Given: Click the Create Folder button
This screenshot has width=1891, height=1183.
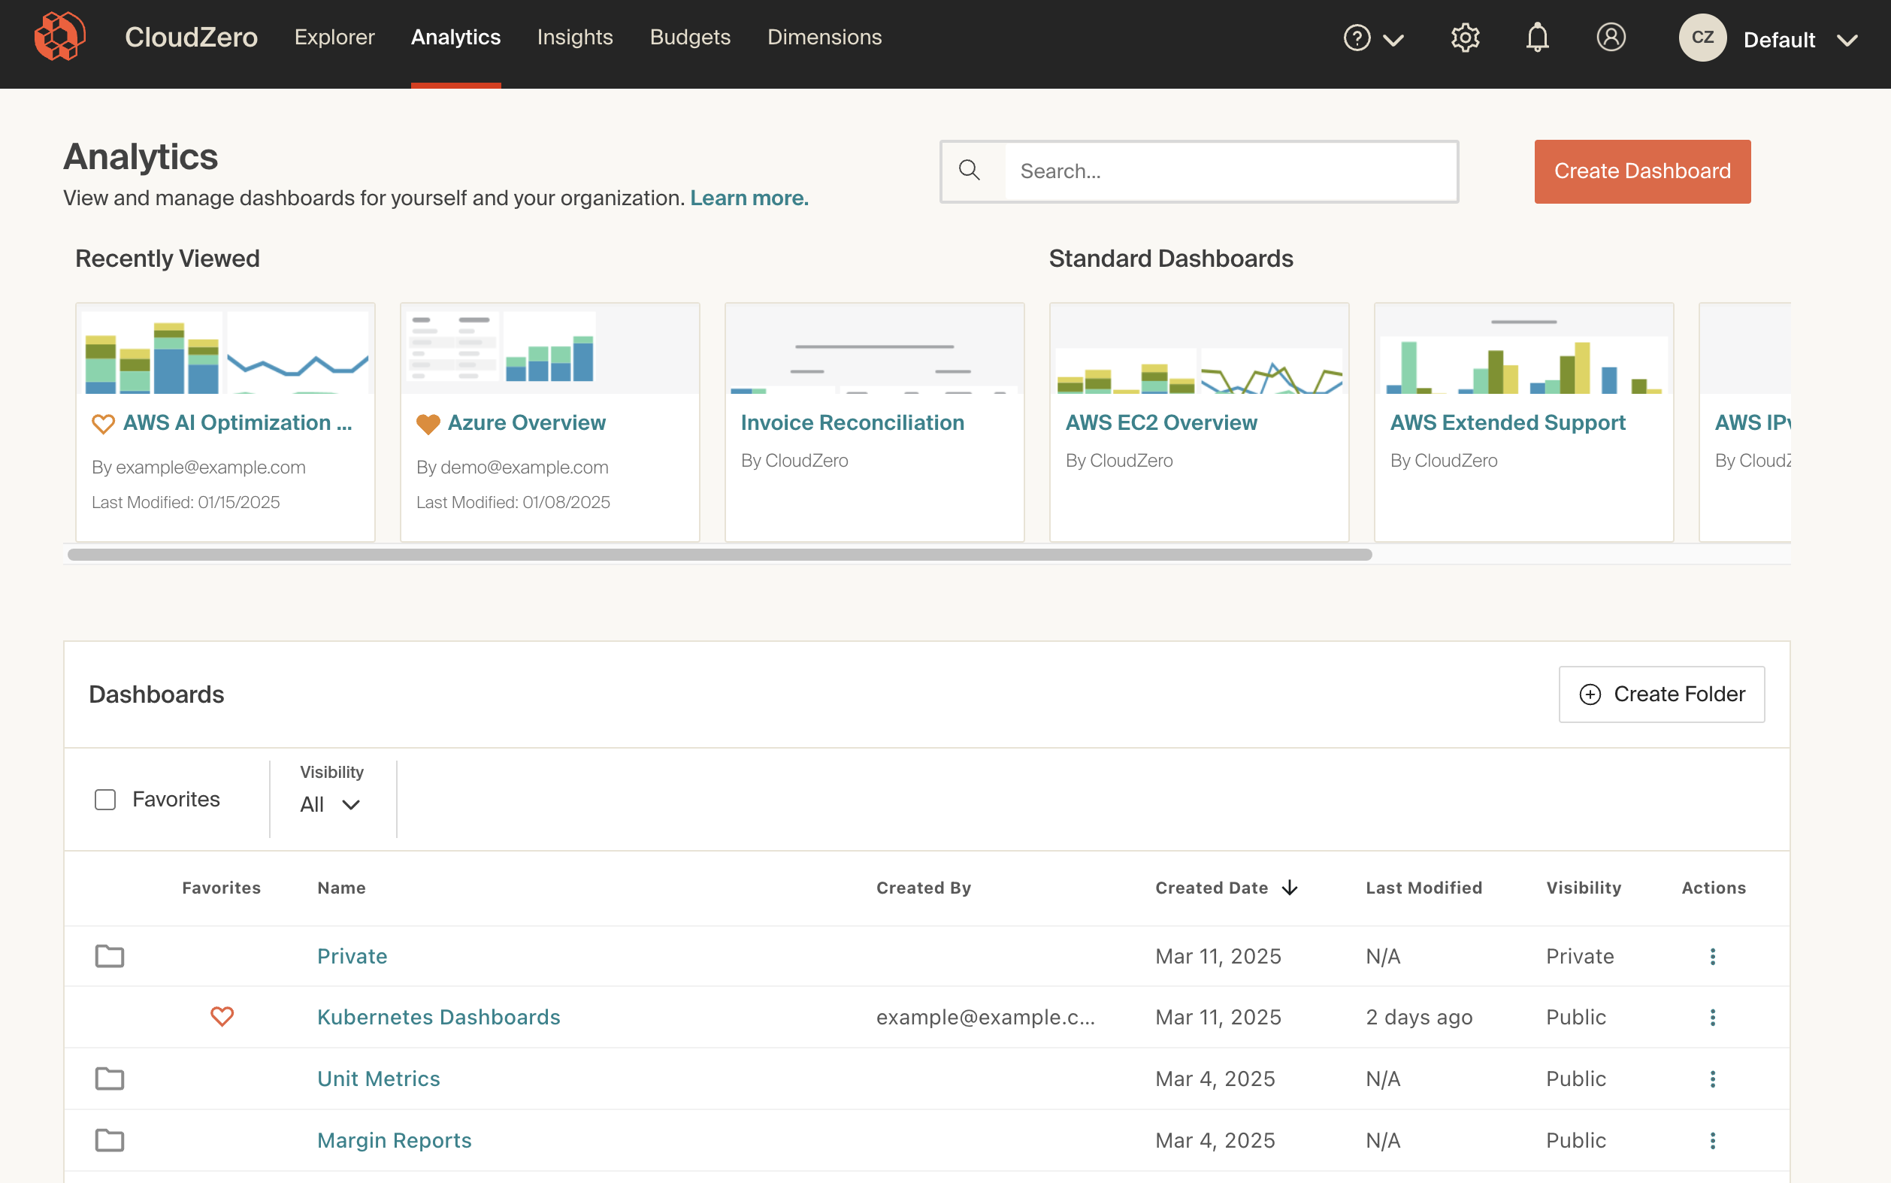Looking at the screenshot, I should 1662,694.
